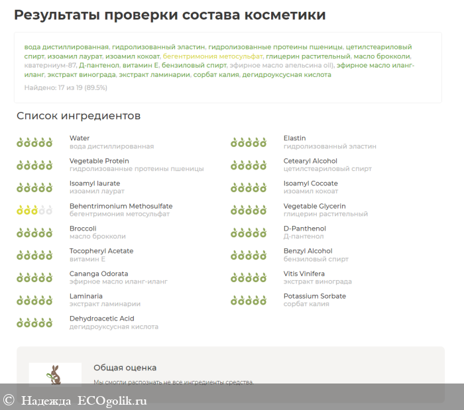Click the rating icons beside Broccoli

(34, 232)
